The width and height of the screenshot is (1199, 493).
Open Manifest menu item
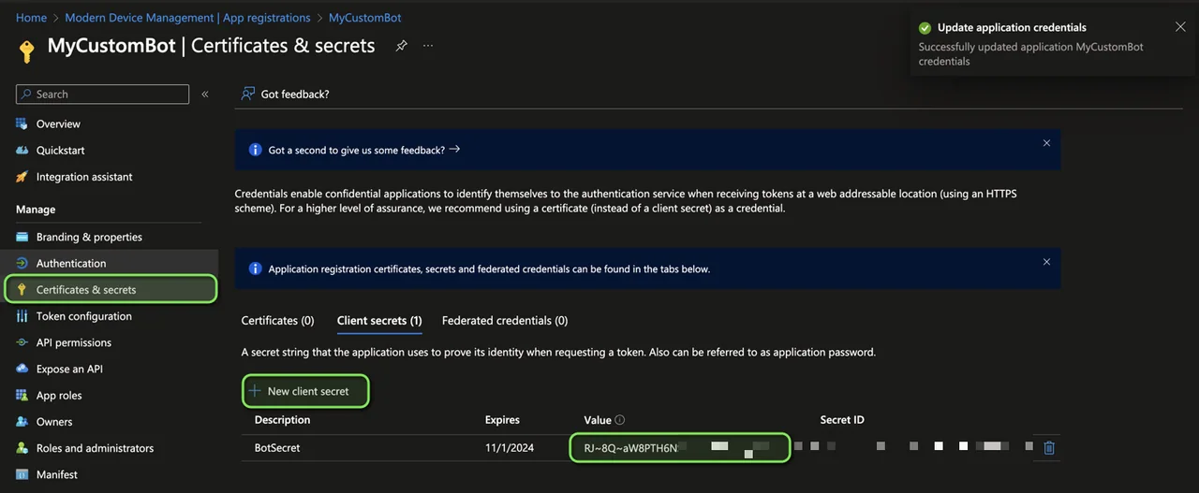(57, 474)
